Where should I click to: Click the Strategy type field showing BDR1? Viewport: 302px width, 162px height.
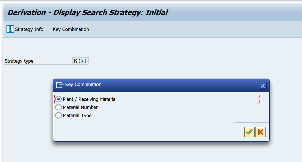pyautogui.click(x=80, y=60)
